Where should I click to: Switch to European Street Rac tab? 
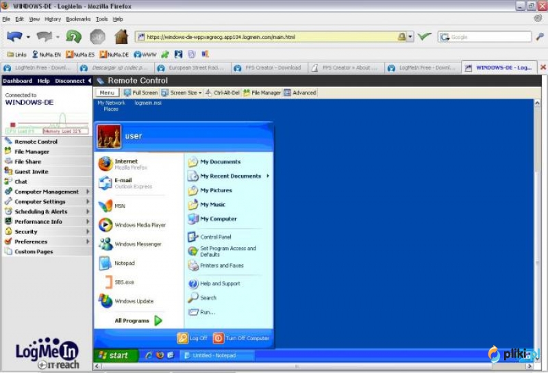[x=192, y=68]
